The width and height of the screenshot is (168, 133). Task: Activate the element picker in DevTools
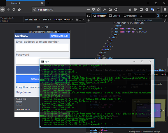pyautogui.click(x=88, y=16)
